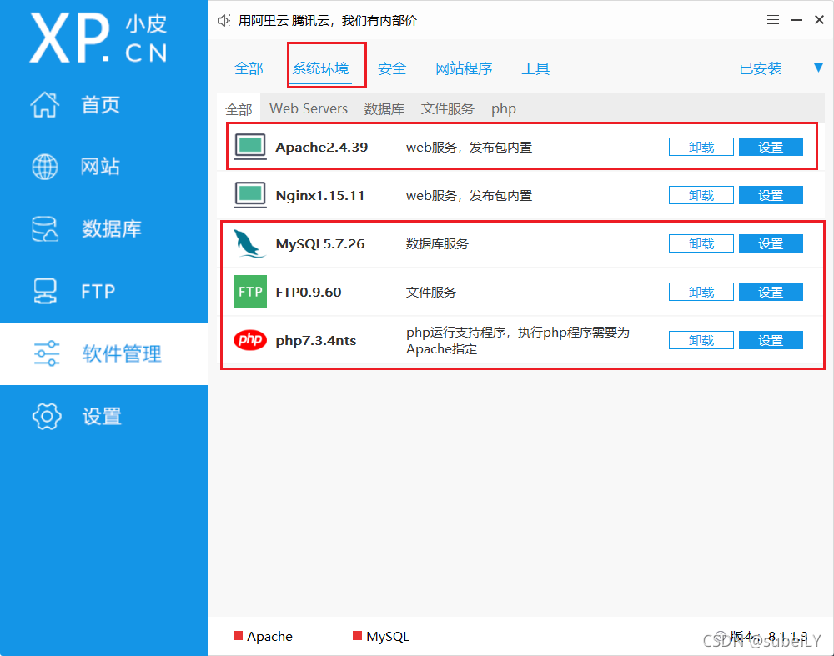834x656 pixels.
Task: Click the green Apache2.4.39 icon
Action: tap(249, 146)
